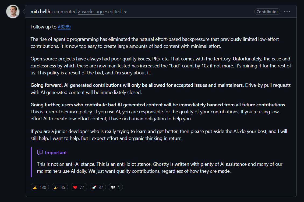Expand the three-dot actions dropdown
Screen dimensions: 304x202
287,11
